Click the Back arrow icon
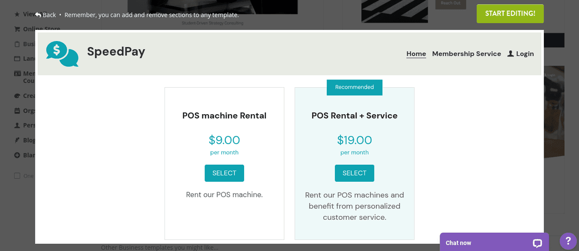 (x=38, y=15)
